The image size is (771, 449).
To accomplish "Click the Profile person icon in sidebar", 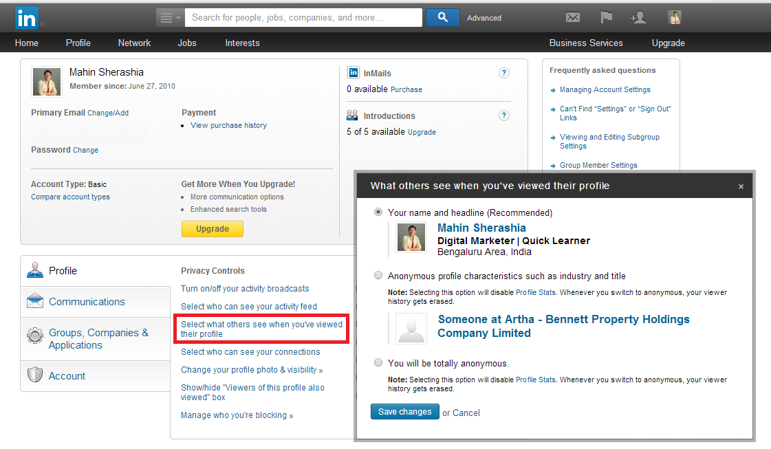I will [x=35, y=270].
